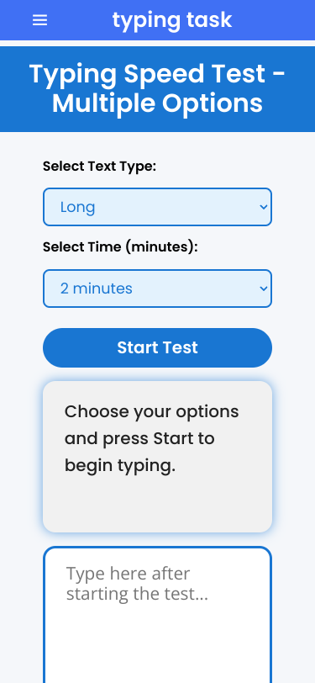The height and width of the screenshot is (683, 315).
Task: Focus the 'Type here after starting' text area
Action: point(158,615)
